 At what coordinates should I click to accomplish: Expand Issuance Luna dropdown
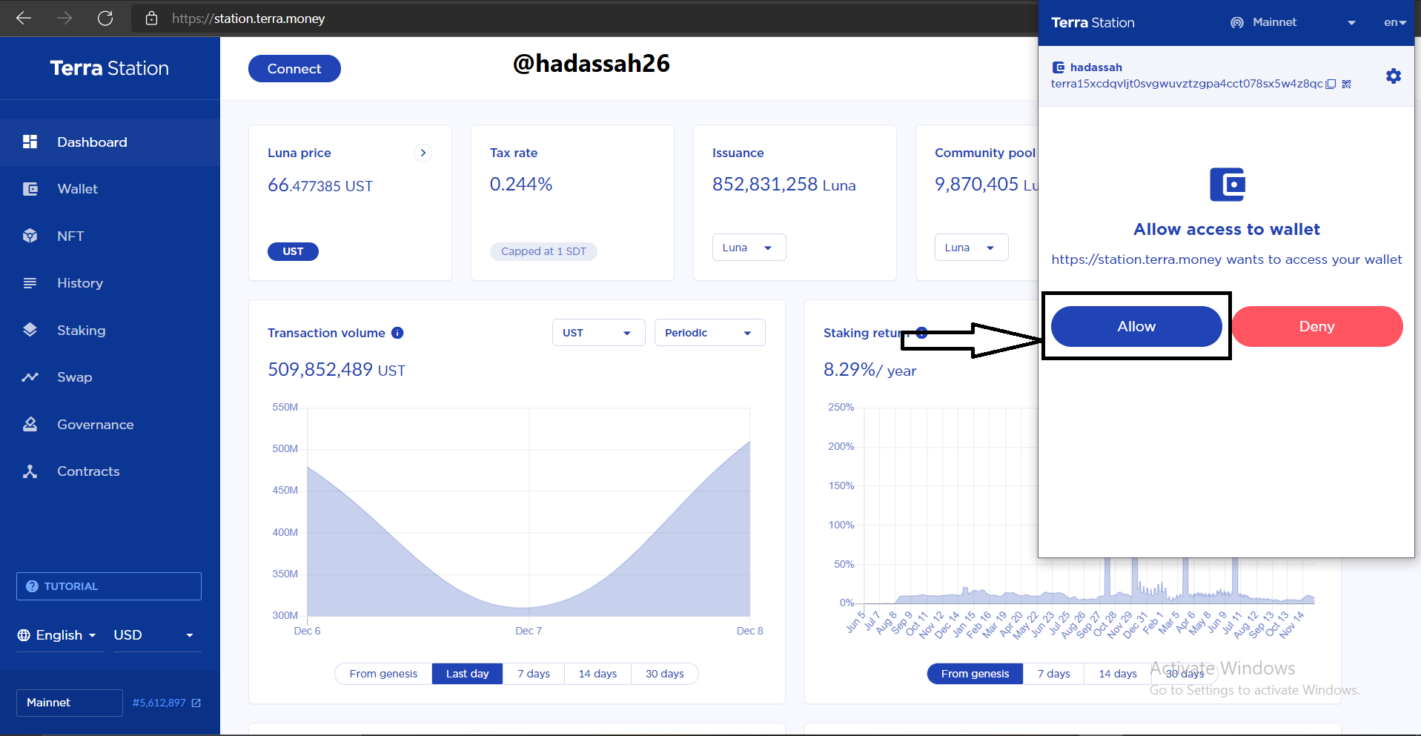point(749,248)
